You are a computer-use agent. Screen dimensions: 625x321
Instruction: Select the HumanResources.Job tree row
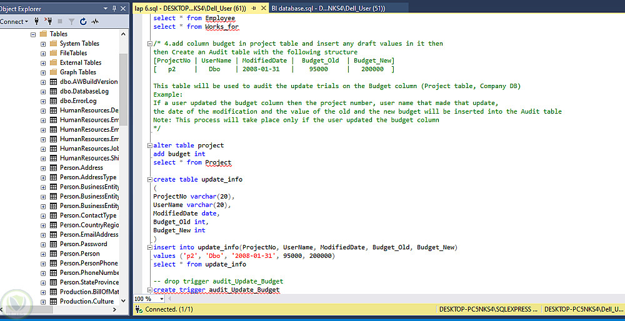[89, 149]
